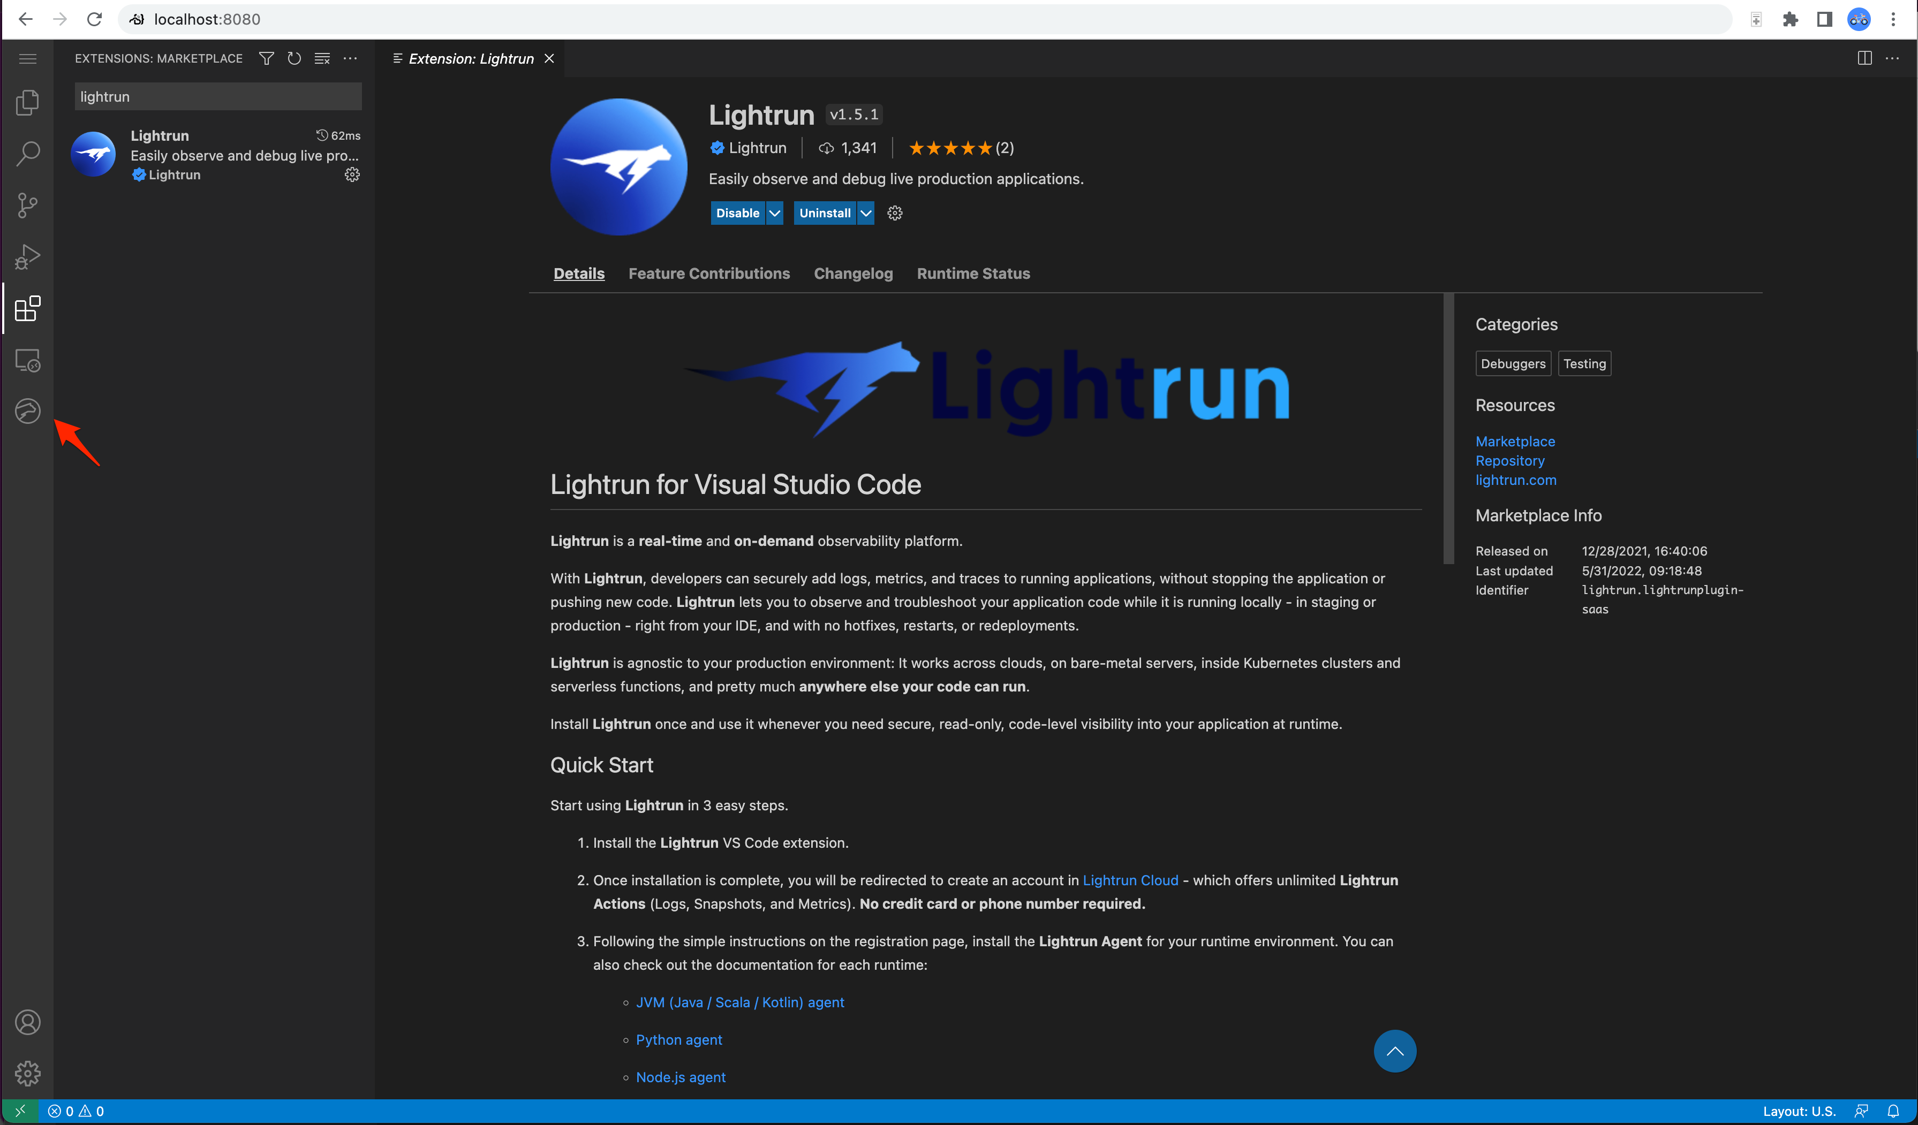
Task: Click the Uninstall button
Action: pyautogui.click(x=824, y=213)
